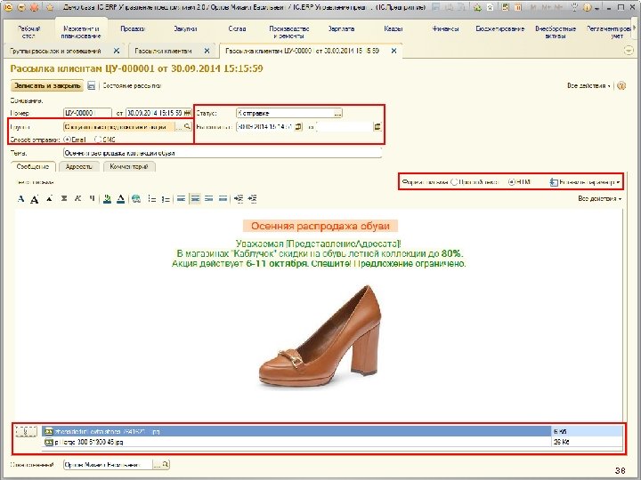The width and height of the screenshot is (641, 480).
Task: Open the calendar picker beside the date field
Action: pyautogui.click(x=187, y=113)
